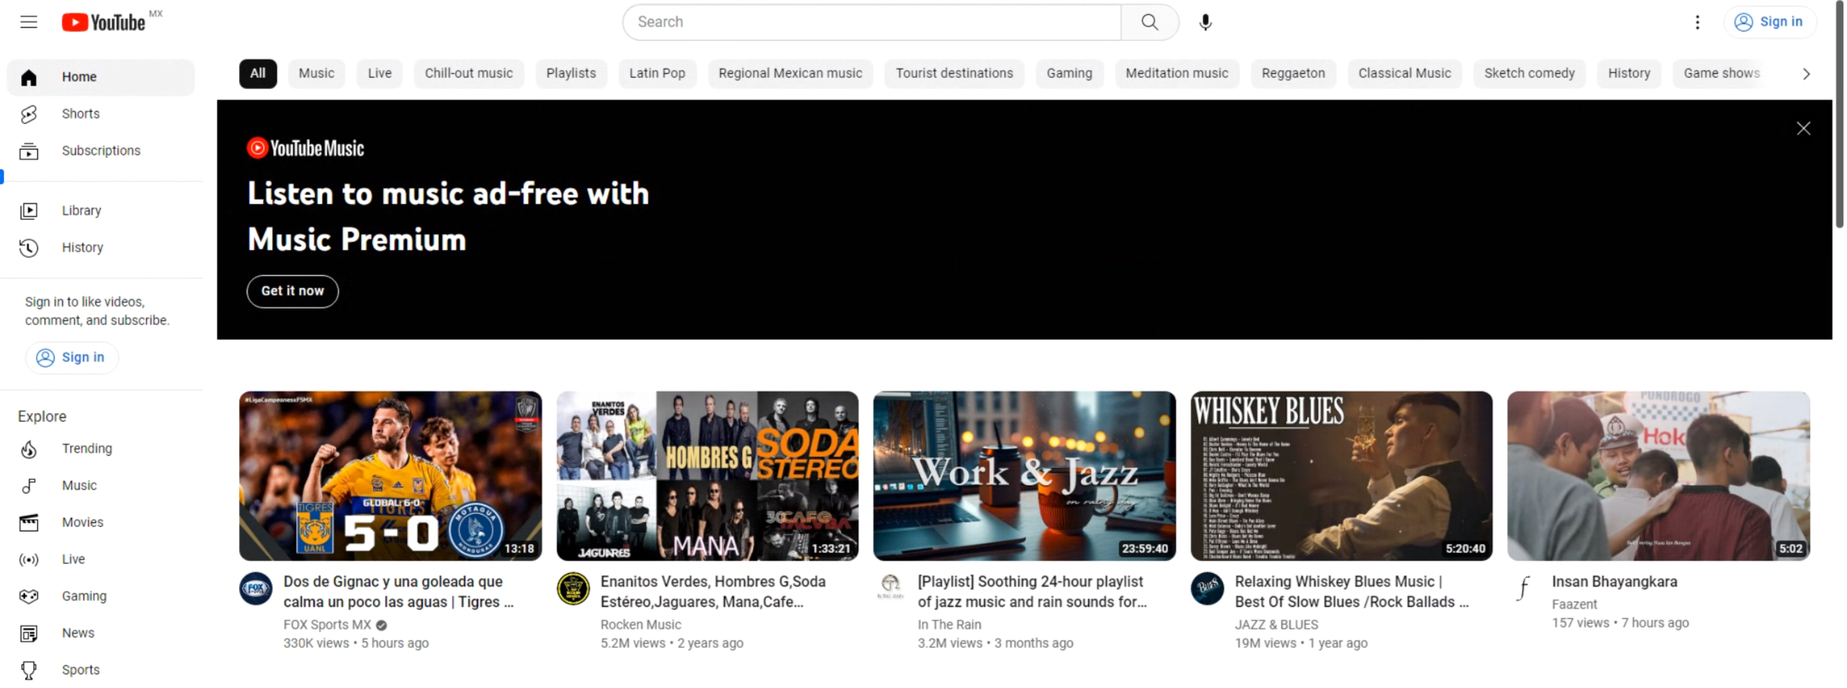Select Regional Mexican music chip
Screen dimensions: 1847x688
click(x=790, y=73)
